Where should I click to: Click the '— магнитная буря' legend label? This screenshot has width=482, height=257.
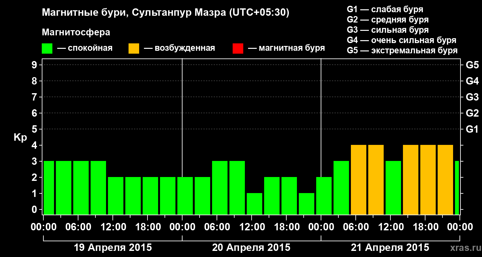tap(286, 49)
